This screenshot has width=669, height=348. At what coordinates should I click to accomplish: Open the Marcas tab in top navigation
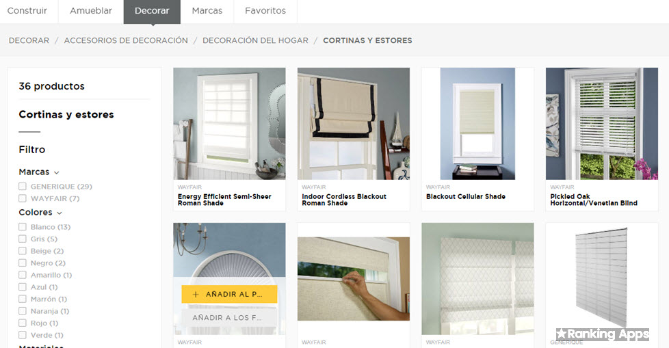[207, 11]
